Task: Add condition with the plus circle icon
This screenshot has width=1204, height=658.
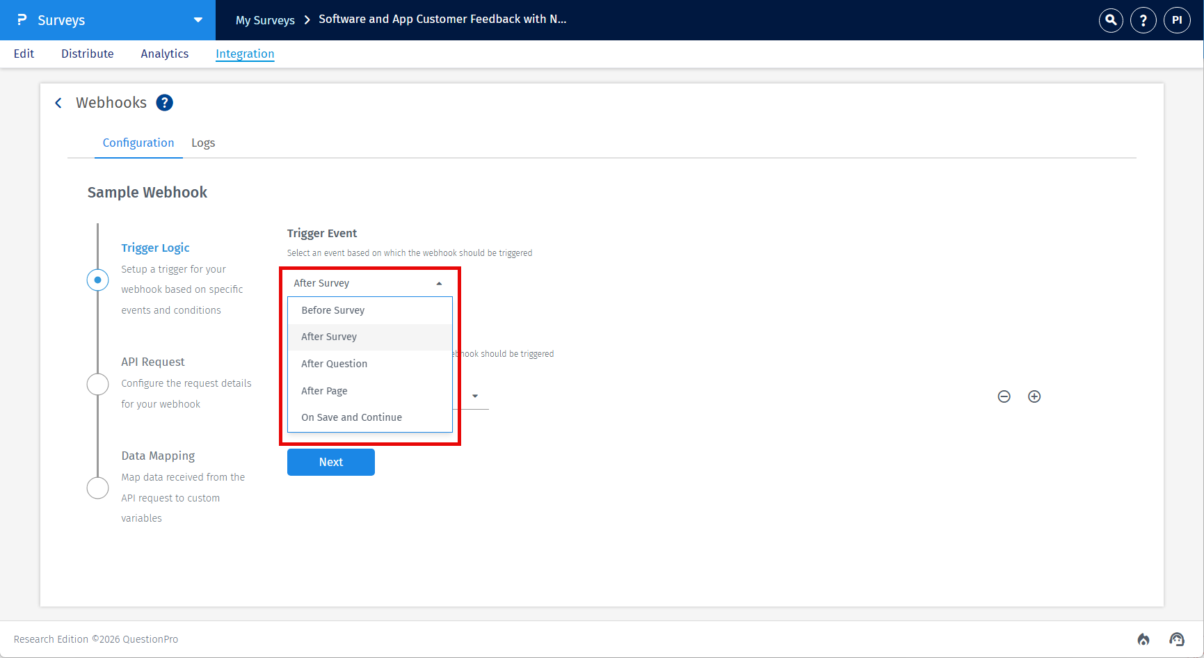Action: tap(1034, 396)
